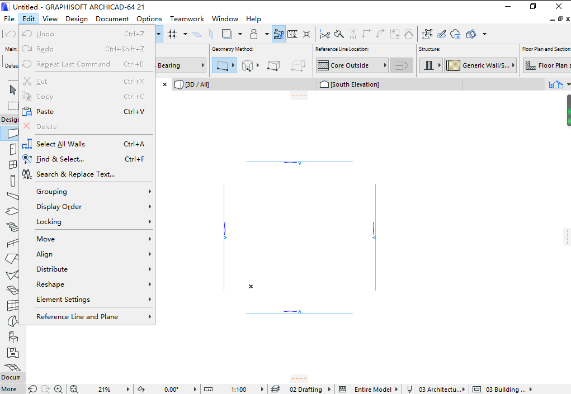The image size is (571, 394).
Task: Select the Stair tool
Action: click(x=13, y=227)
